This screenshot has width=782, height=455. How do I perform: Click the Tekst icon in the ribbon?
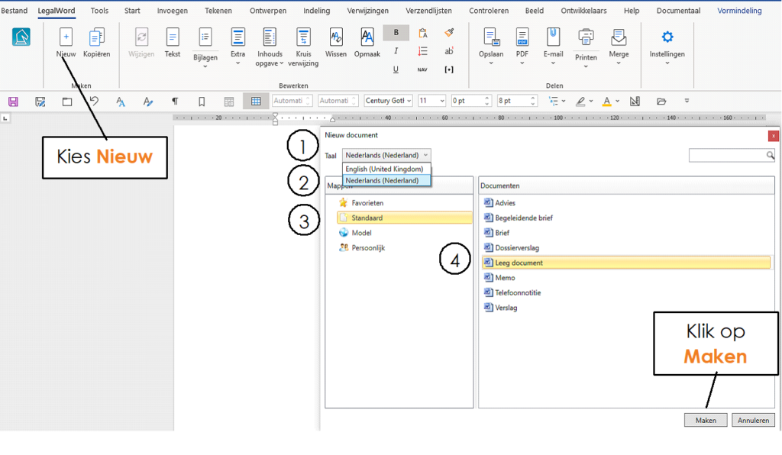(x=172, y=37)
